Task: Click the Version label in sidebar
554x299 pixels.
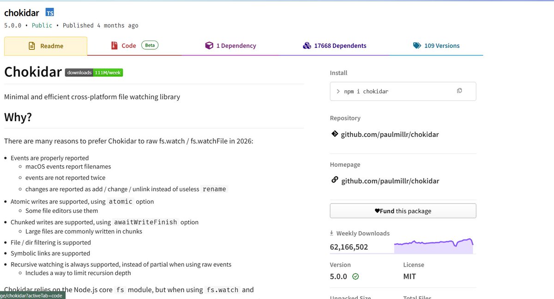Action: tap(340, 265)
